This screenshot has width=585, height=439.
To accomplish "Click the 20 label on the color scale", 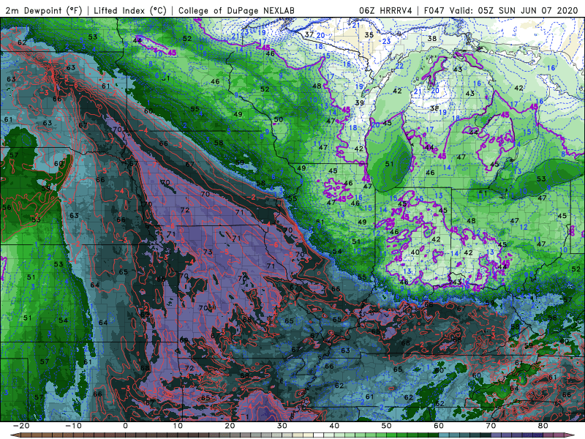I will (230, 426).
